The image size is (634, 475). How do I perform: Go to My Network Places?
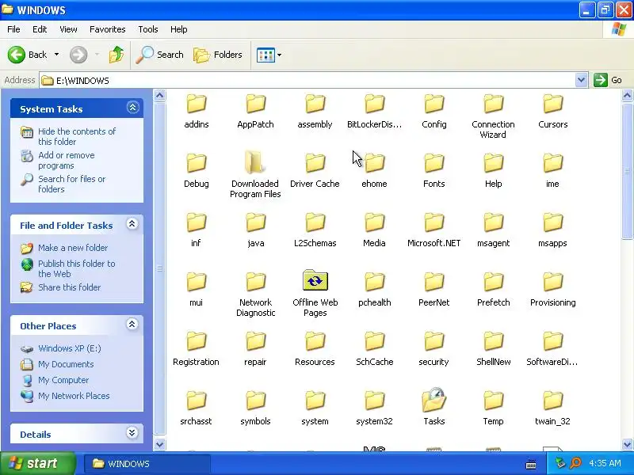pos(74,396)
